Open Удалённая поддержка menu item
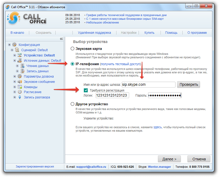This screenshot has height=177, width=219. click(x=94, y=33)
